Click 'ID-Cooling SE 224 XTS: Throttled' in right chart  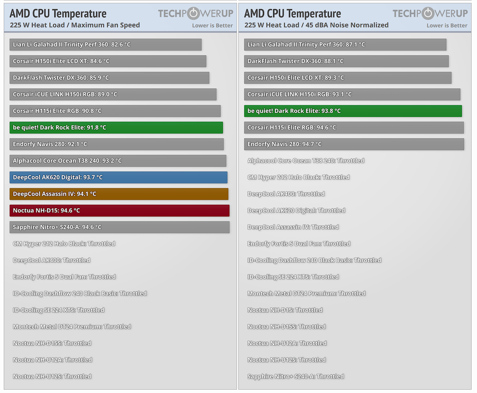[x=293, y=277]
